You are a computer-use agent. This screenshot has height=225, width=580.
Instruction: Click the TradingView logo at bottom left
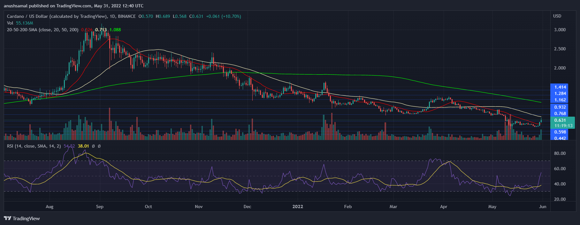[22, 218]
